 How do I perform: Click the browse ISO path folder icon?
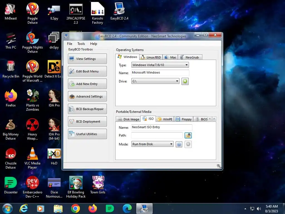click(188, 135)
